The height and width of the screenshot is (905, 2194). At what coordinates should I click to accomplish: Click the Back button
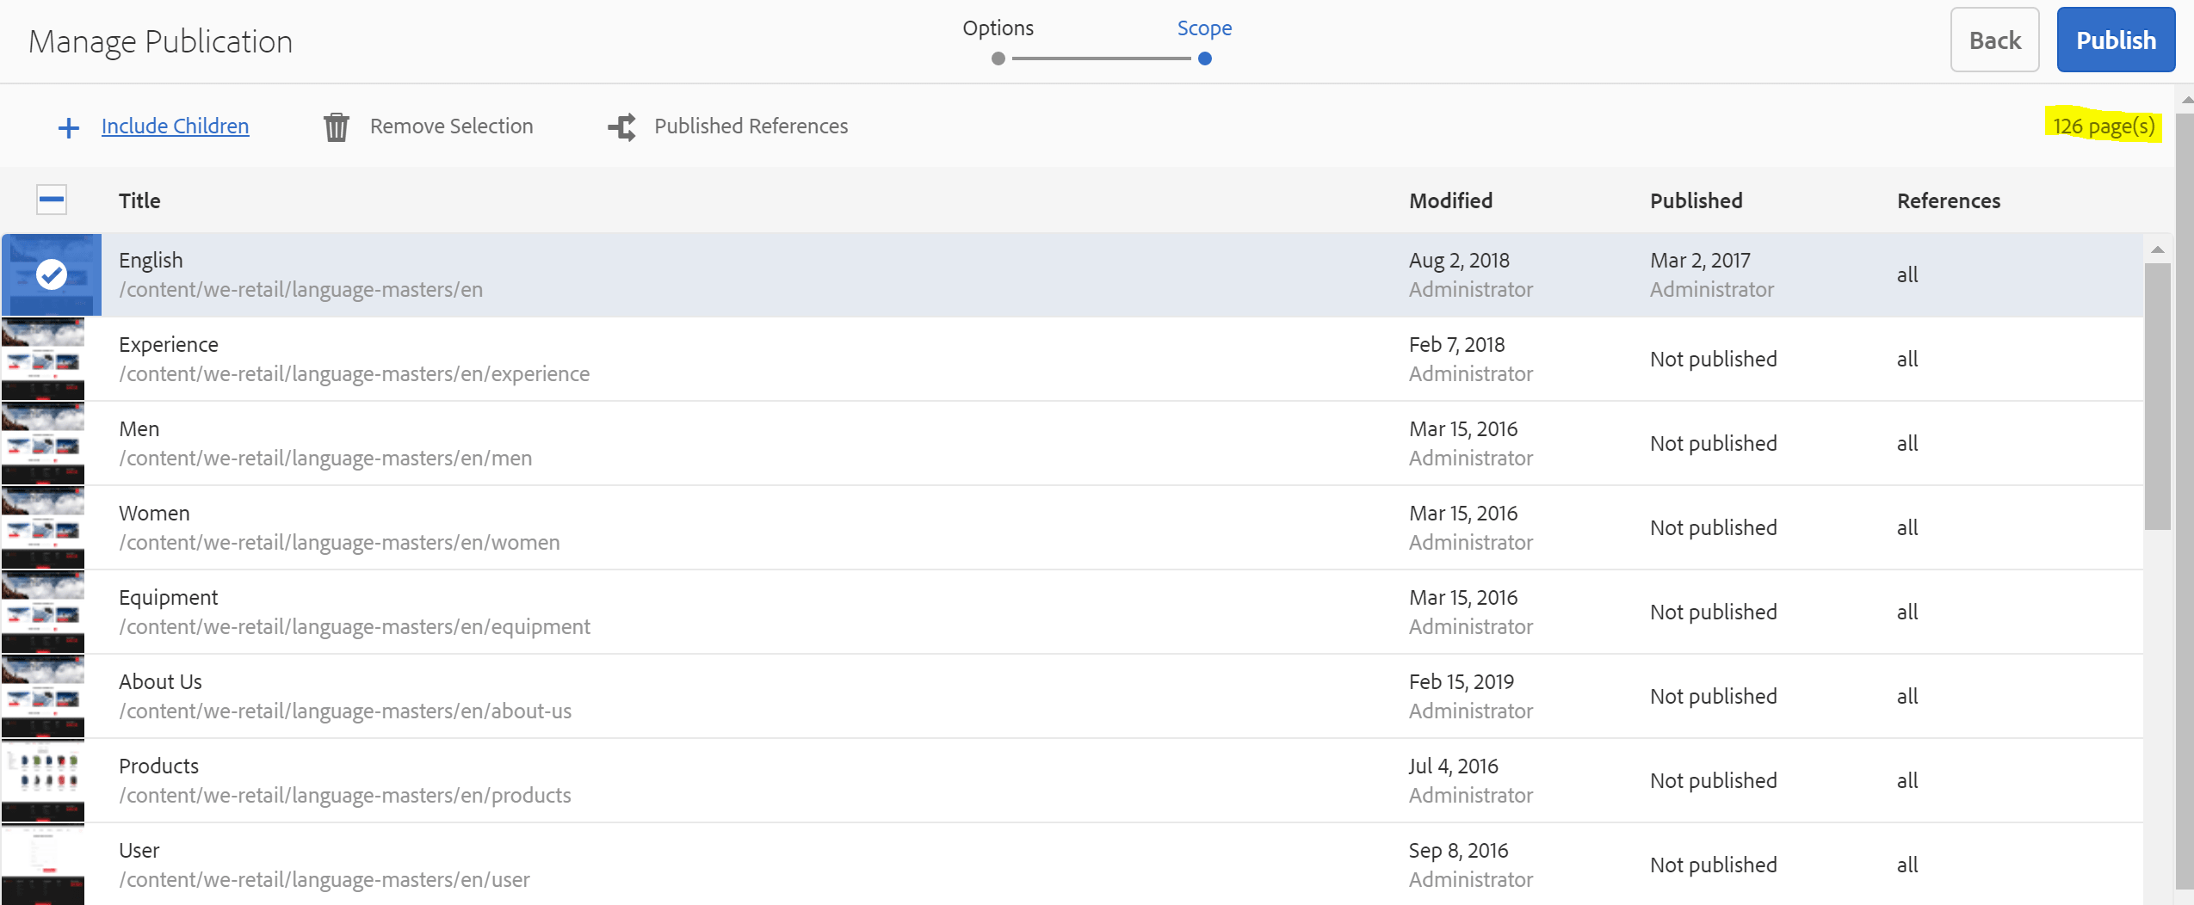tap(1993, 40)
